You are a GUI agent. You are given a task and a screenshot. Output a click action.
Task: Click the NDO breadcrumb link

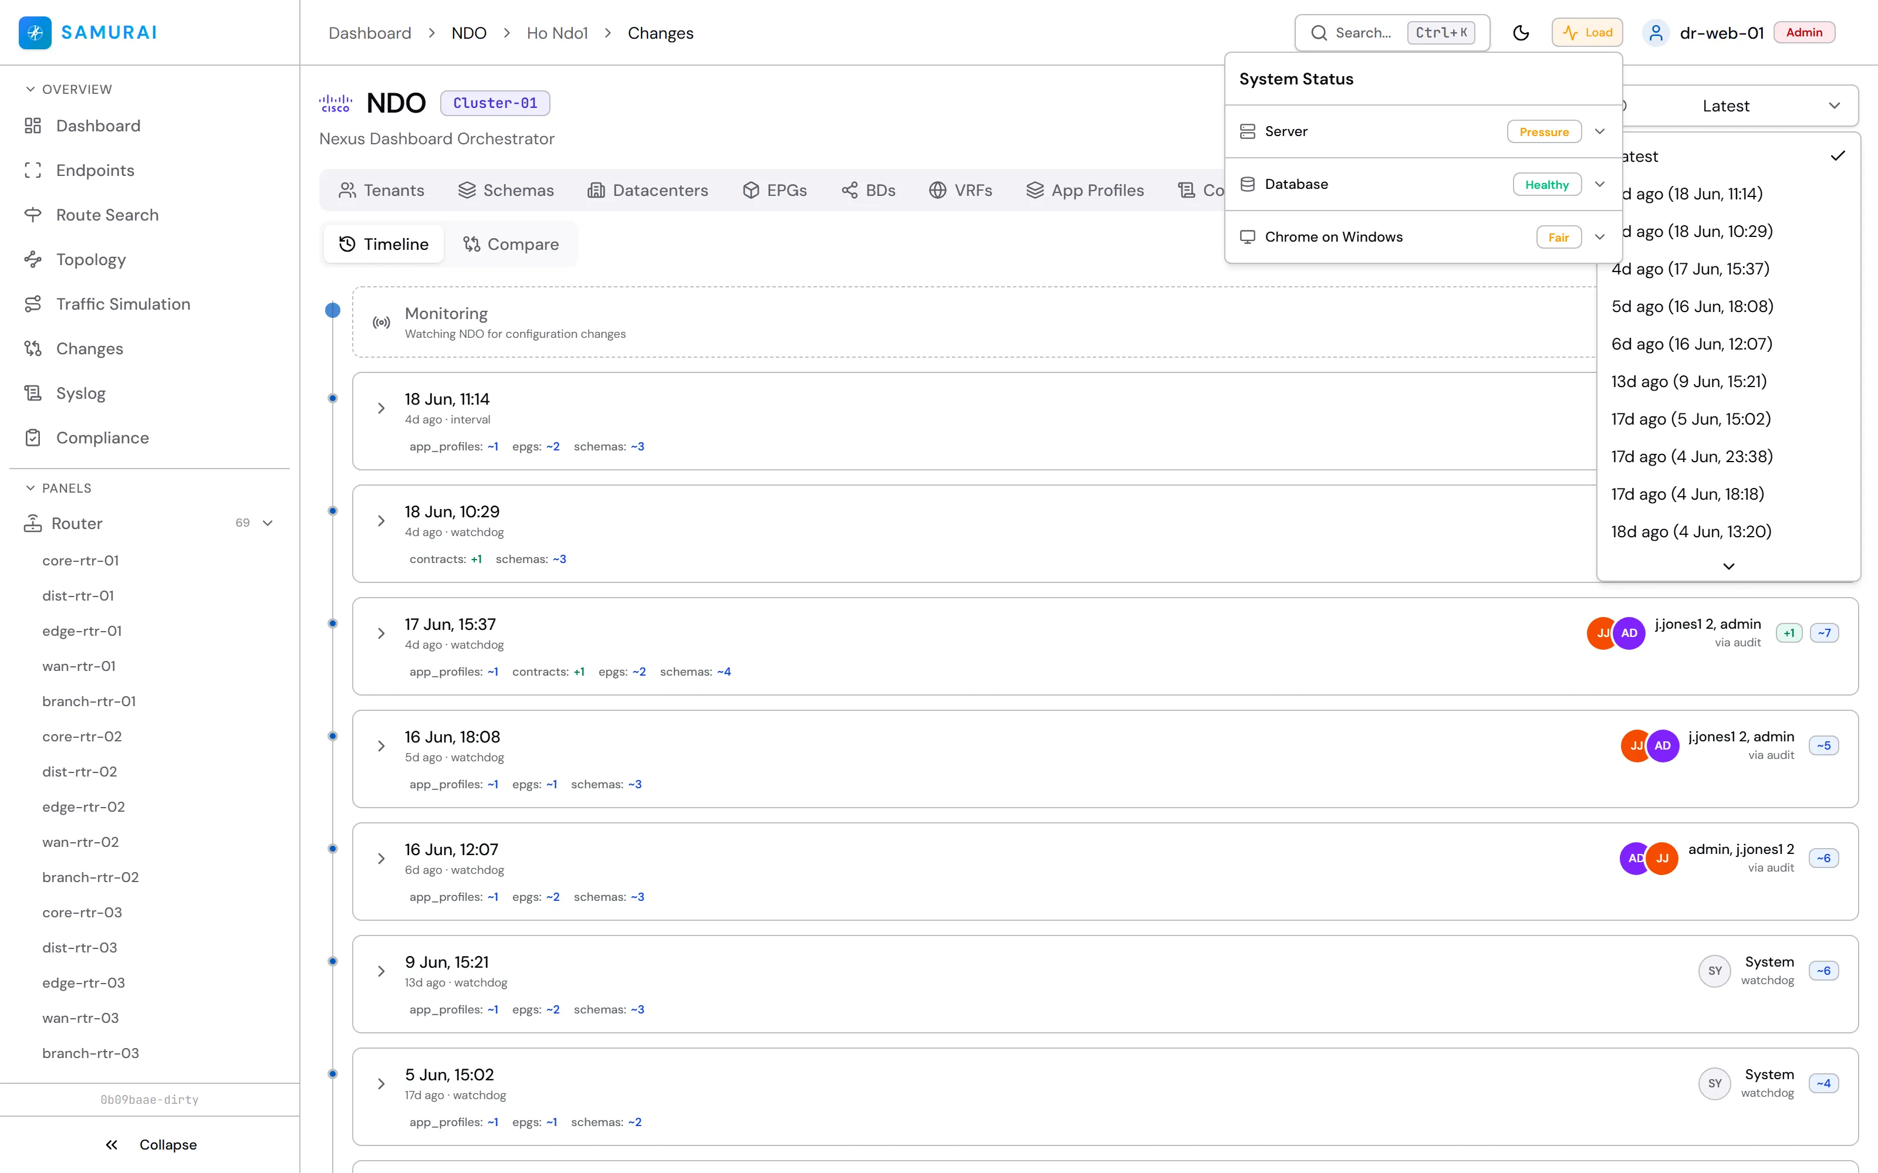pyautogui.click(x=469, y=33)
